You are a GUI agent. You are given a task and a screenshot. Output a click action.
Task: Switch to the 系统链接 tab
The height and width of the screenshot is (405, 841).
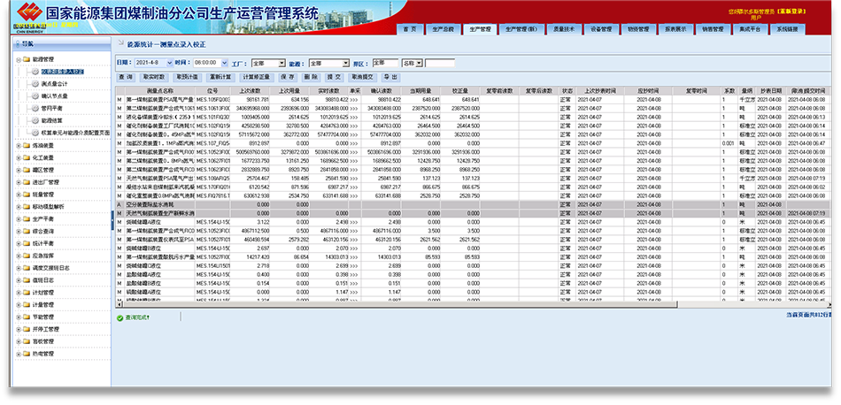pos(787,29)
